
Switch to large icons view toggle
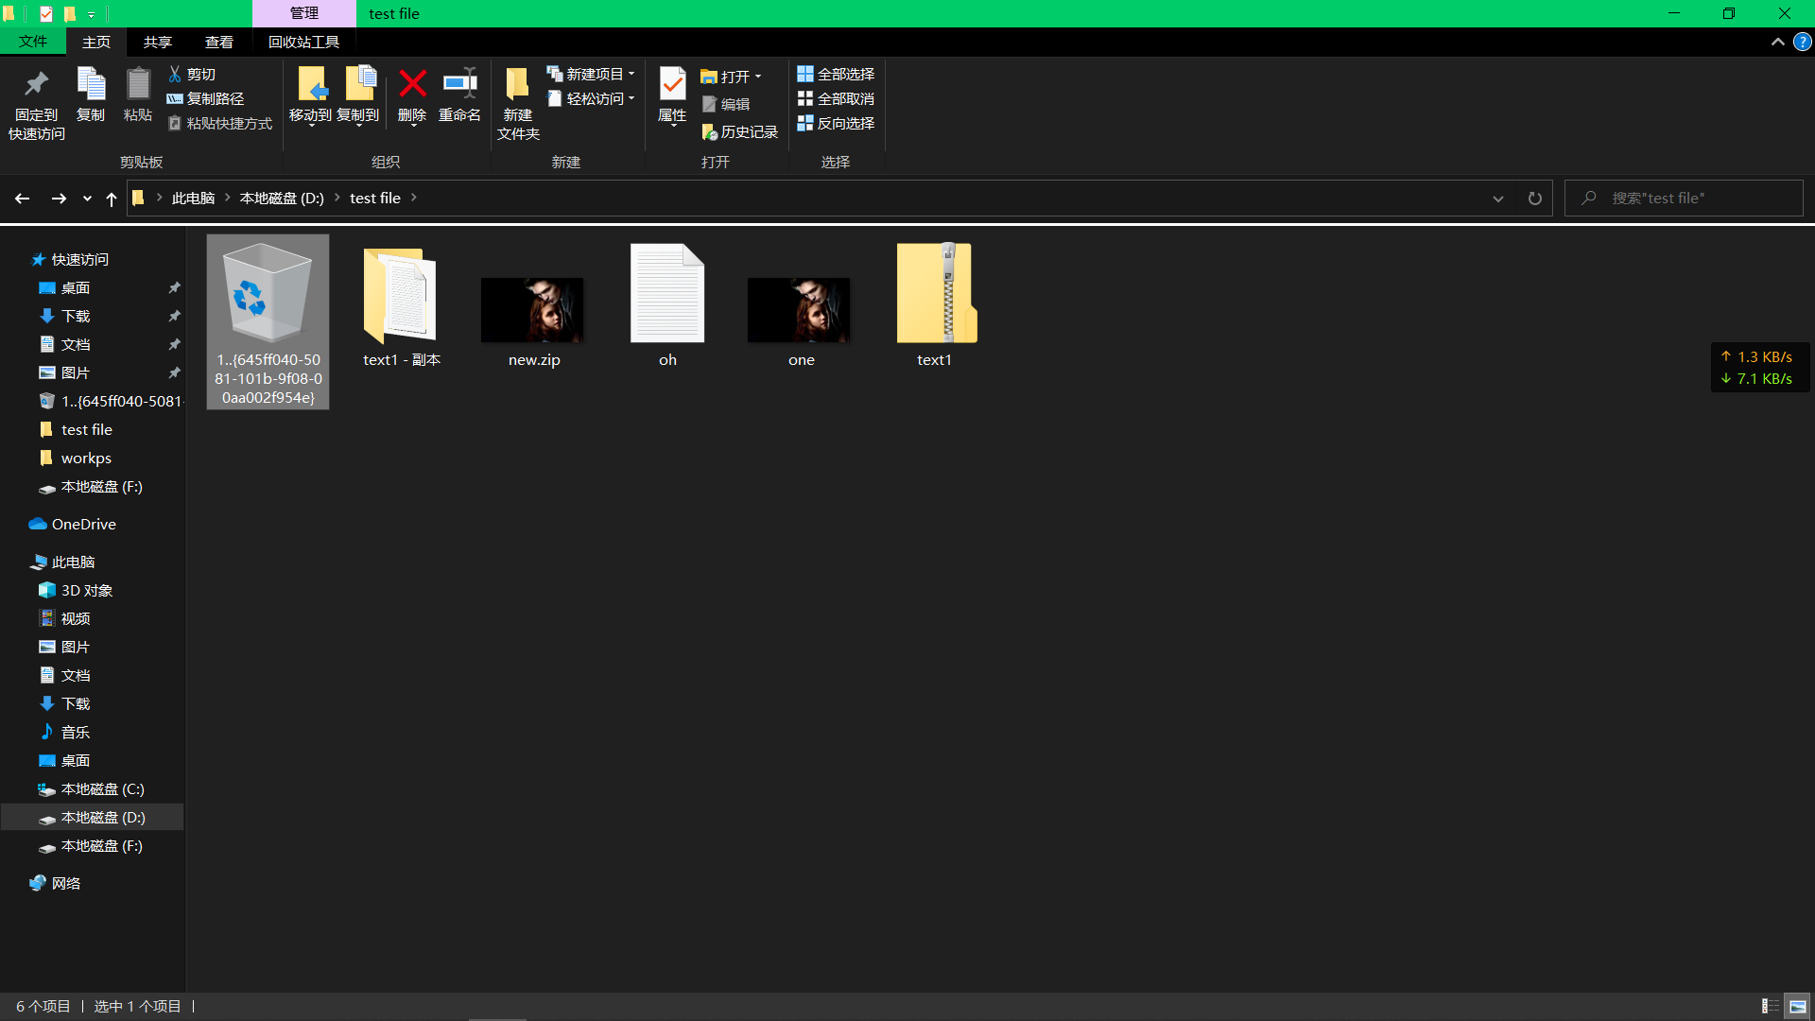coord(1797,1006)
